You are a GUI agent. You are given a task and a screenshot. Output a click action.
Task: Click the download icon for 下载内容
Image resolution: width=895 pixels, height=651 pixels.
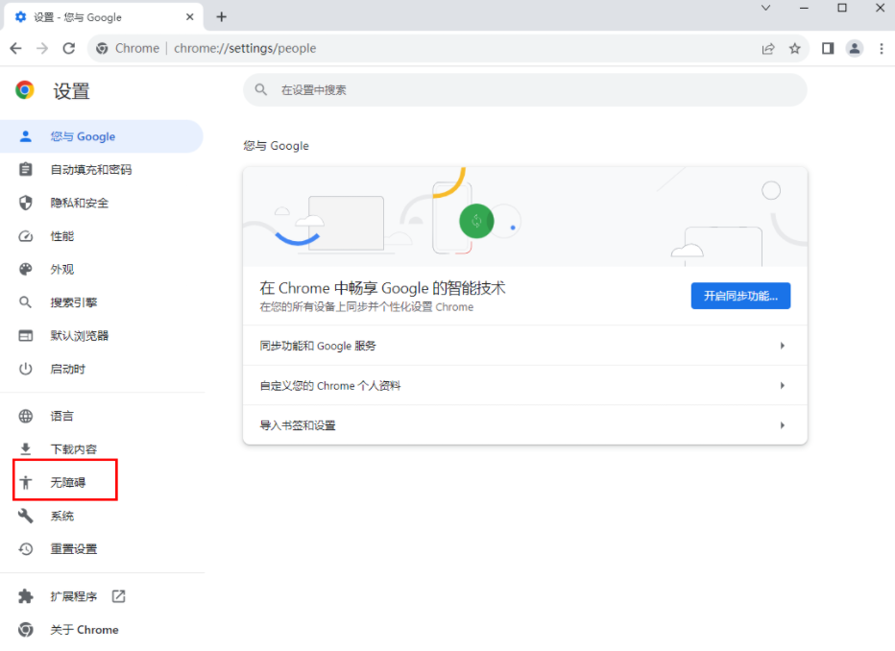[x=26, y=449]
